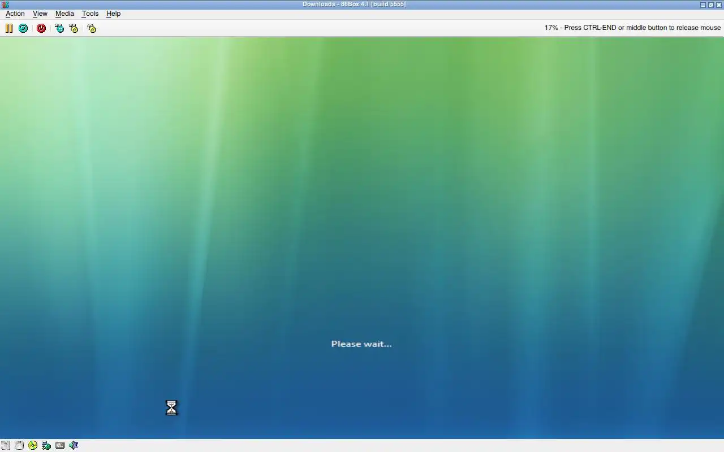The width and height of the screenshot is (724, 452).
Task: Click the sound speaker status icon
Action: [x=74, y=445]
